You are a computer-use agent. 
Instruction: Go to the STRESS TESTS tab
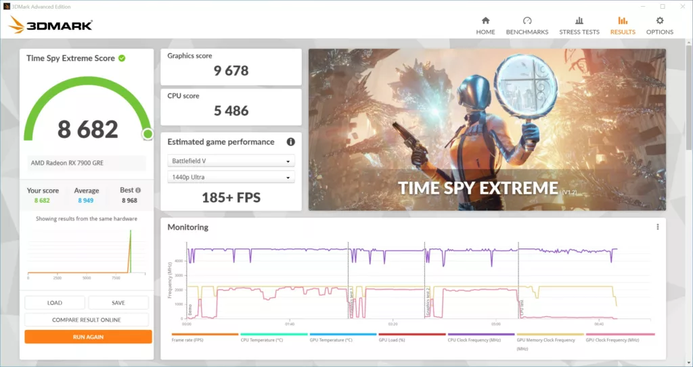pos(579,26)
